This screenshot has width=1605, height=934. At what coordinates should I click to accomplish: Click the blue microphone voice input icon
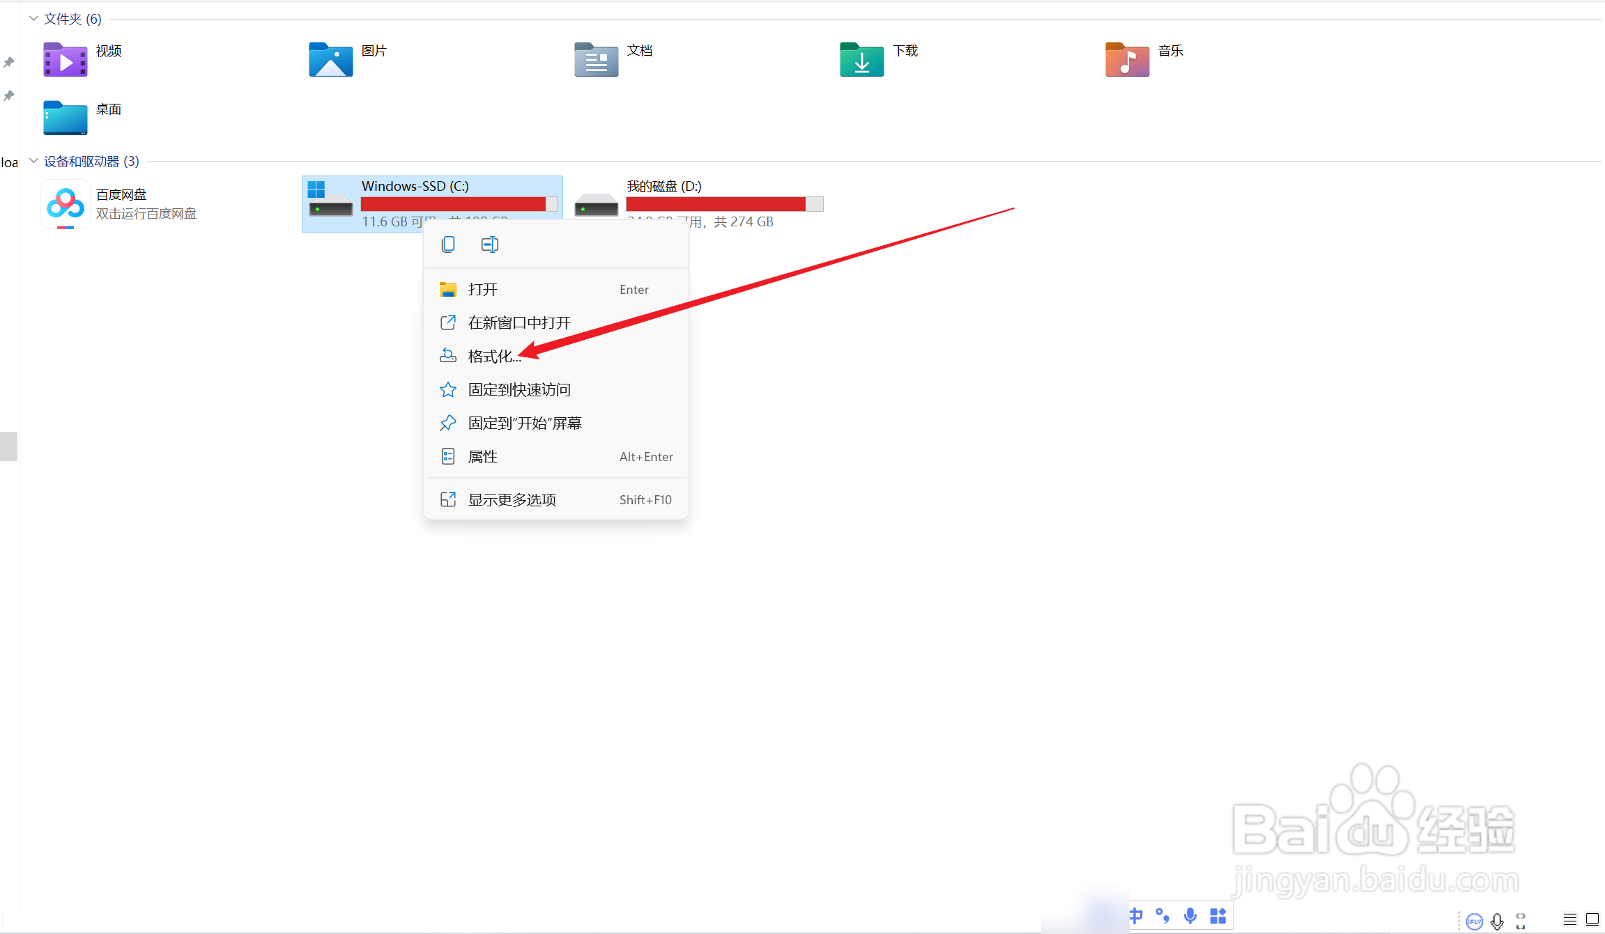(1190, 916)
